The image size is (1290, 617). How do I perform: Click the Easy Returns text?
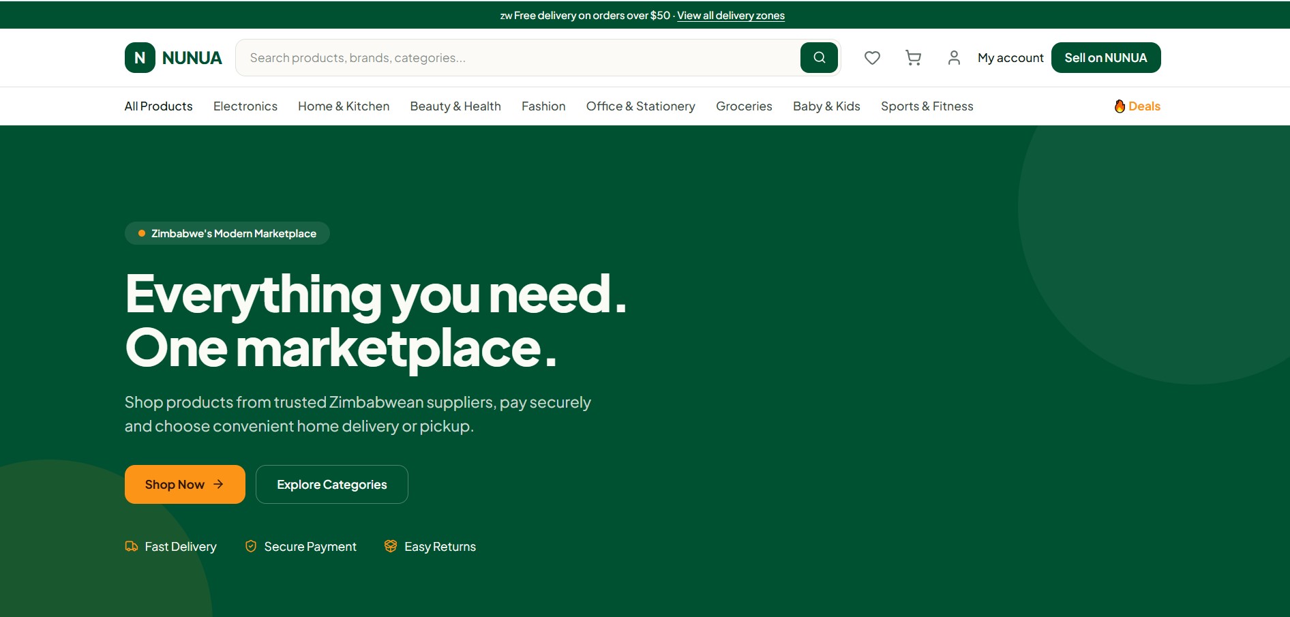click(x=440, y=547)
